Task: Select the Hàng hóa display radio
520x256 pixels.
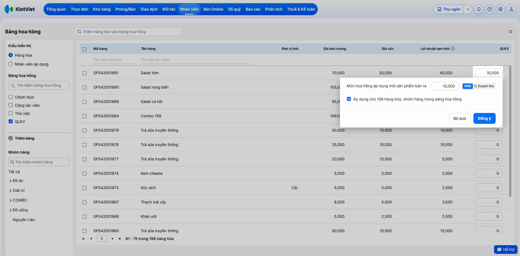Action: 11,55
